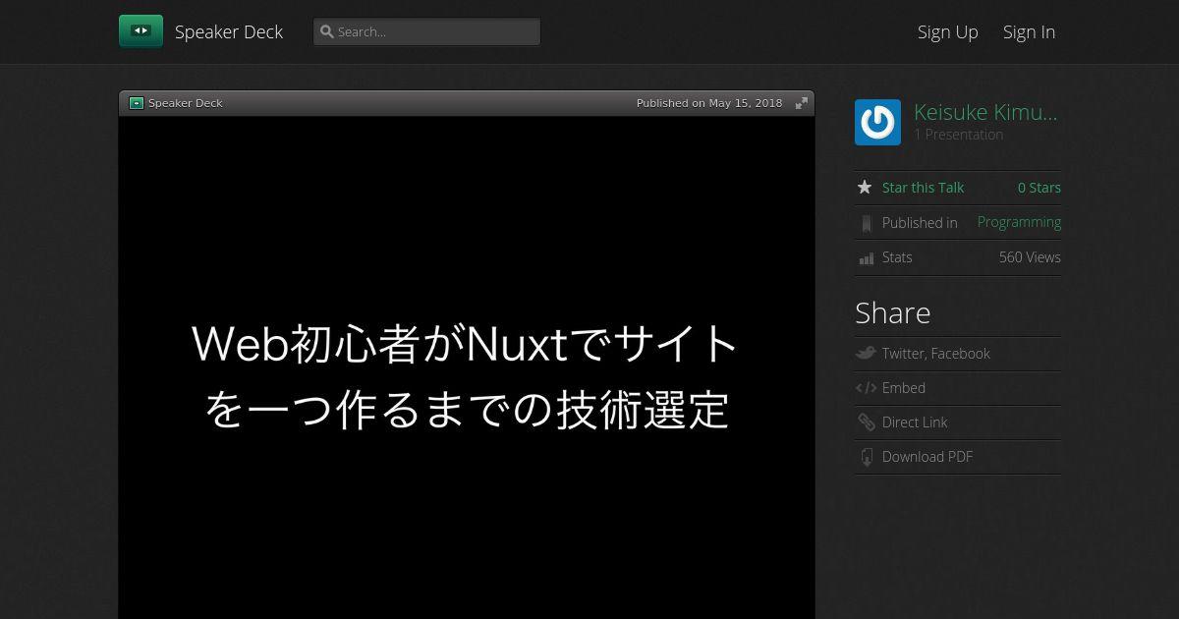Open the Sign In page
This screenshot has height=619, width=1179.
click(1029, 31)
